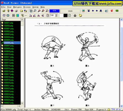This screenshot has height=111, width=123.
Task: Open the Help menu
Action: 42,7
